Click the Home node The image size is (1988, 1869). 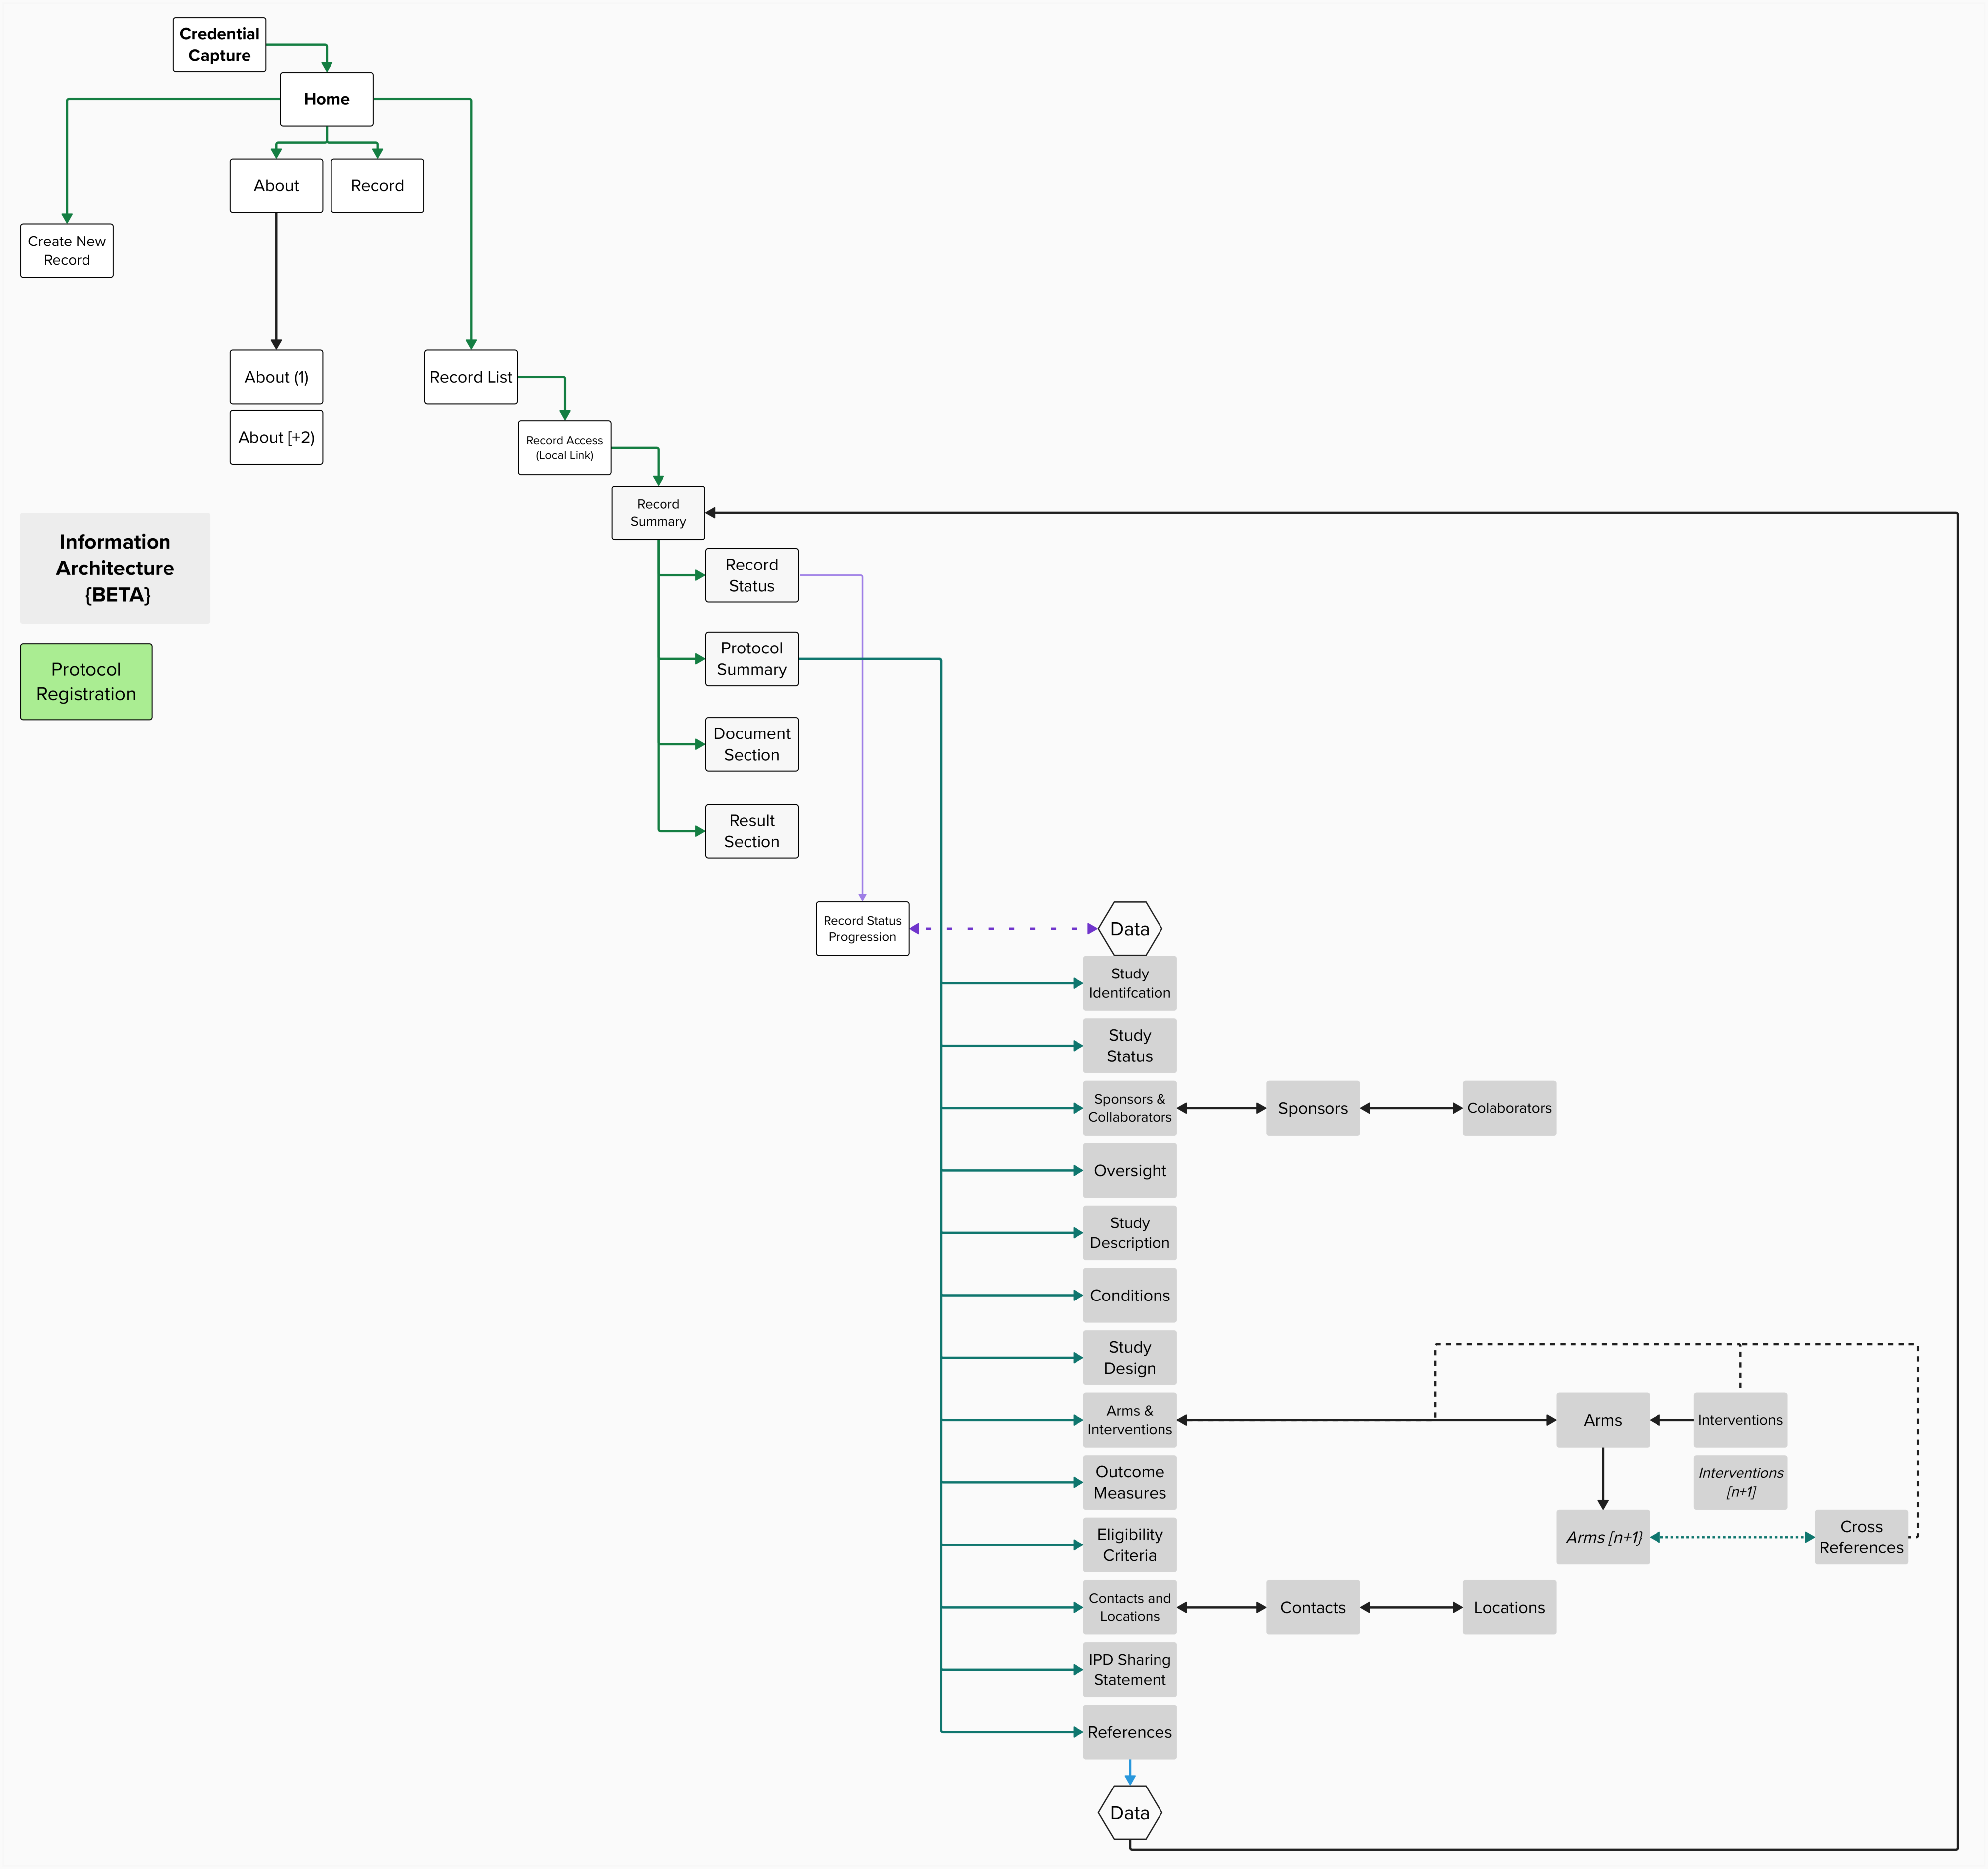(326, 99)
